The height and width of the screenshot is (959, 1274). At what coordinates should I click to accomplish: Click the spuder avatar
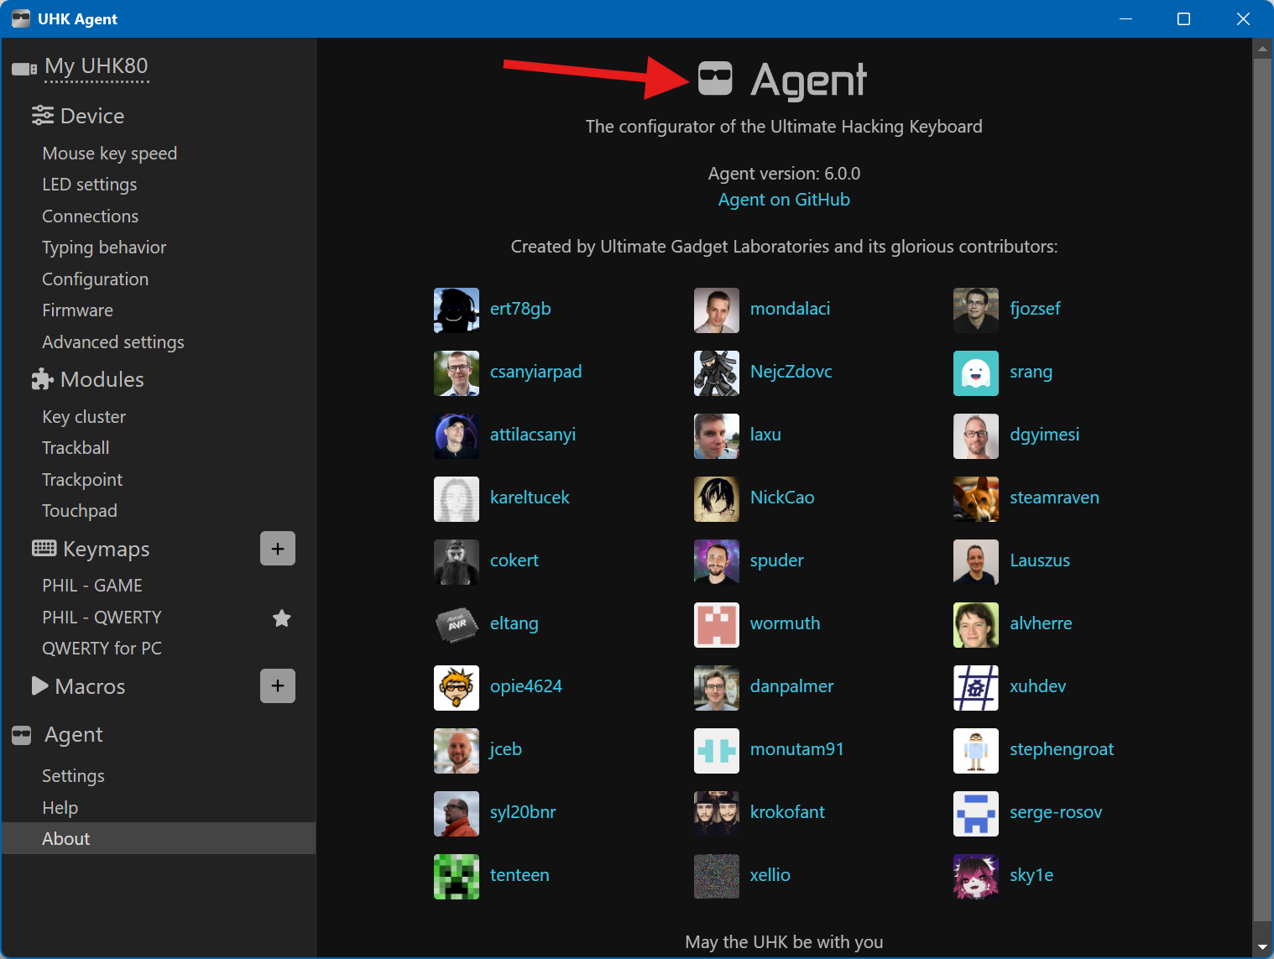pyautogui.click(x=717, y=562)
